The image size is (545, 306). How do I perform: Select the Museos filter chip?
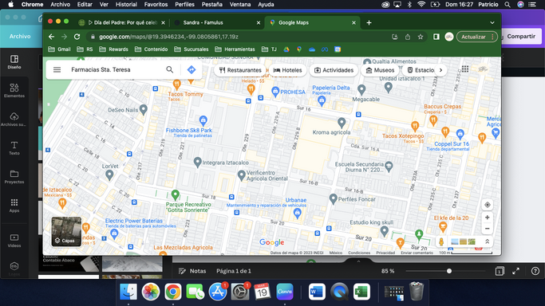380,70
